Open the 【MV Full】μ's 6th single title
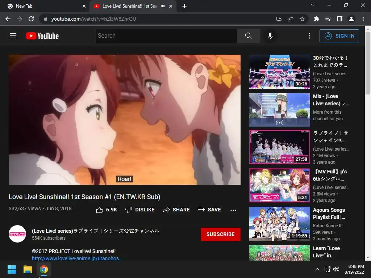 tap(330, 175)
